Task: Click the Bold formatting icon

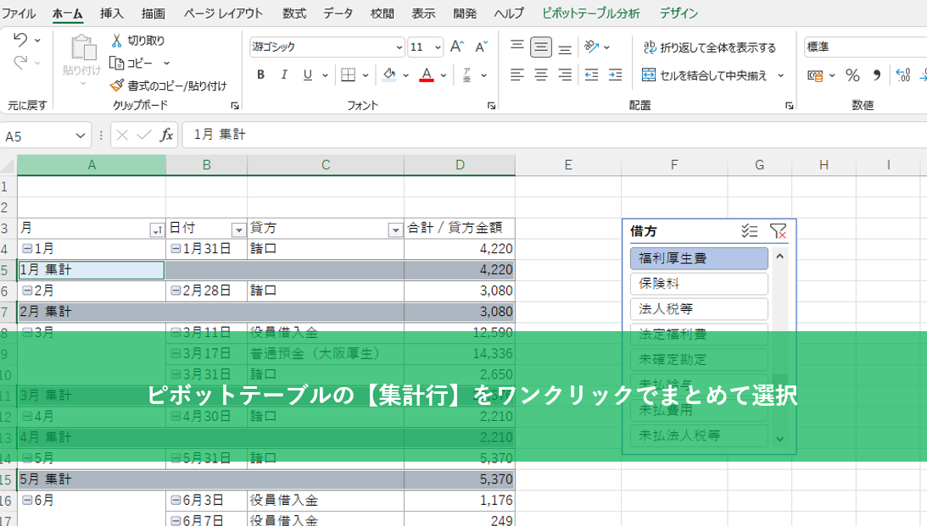Action: [x=261, y=75]
